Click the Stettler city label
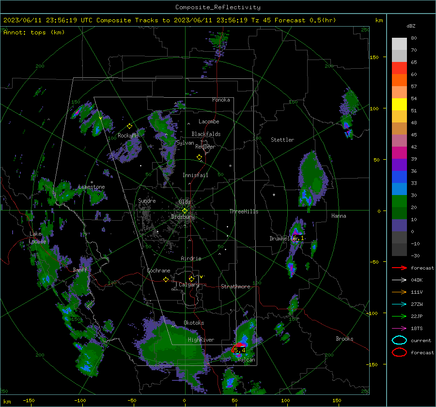Viewport: 436px width, 407px height. (x=282, y=140)
